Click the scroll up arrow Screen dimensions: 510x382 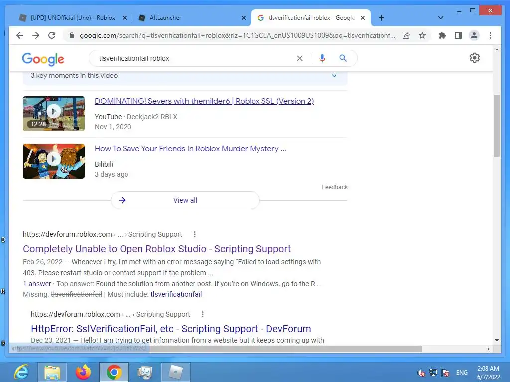[x=497, y=49]
